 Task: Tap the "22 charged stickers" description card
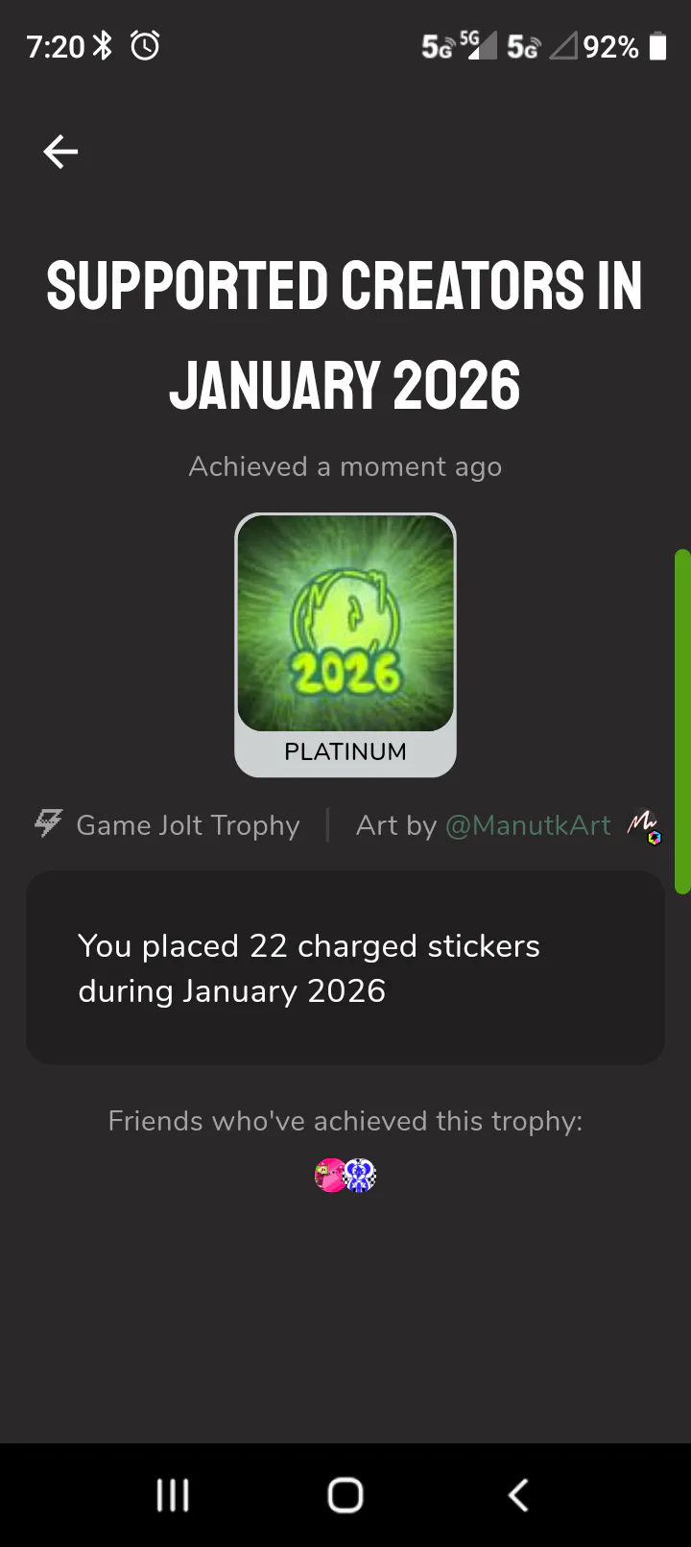pos(345,967)
